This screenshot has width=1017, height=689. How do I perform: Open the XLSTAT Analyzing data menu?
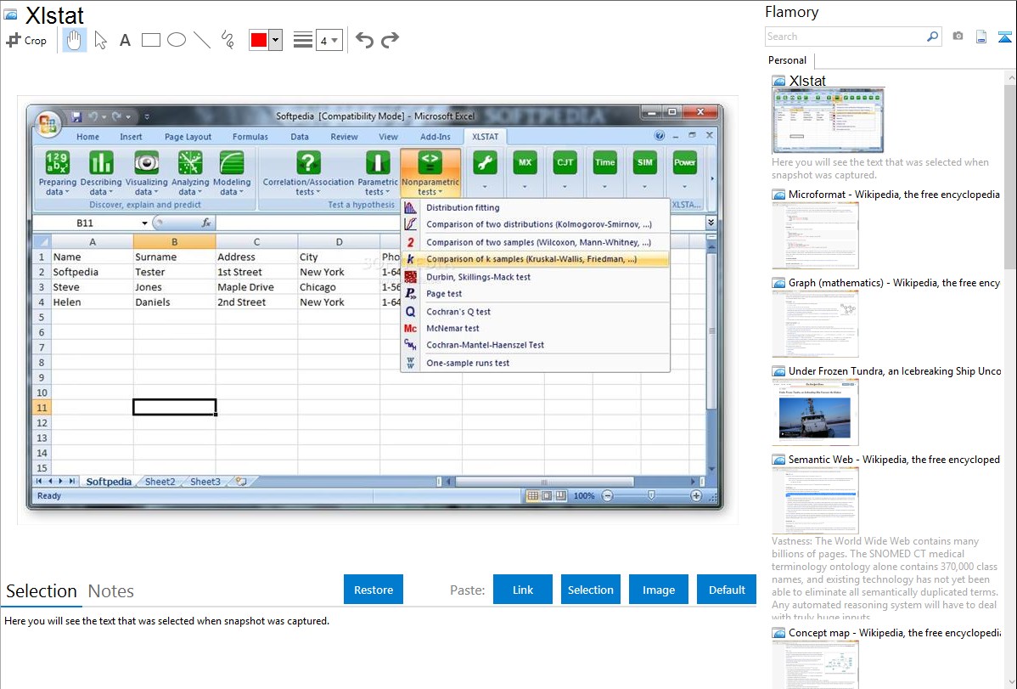(190, 172)
